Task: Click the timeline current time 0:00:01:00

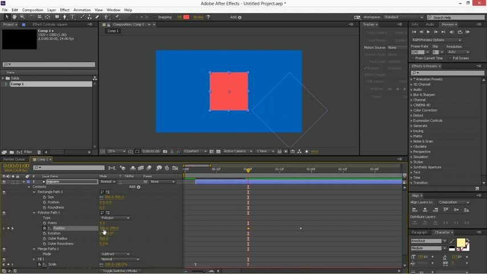Action: coord(16,166)
